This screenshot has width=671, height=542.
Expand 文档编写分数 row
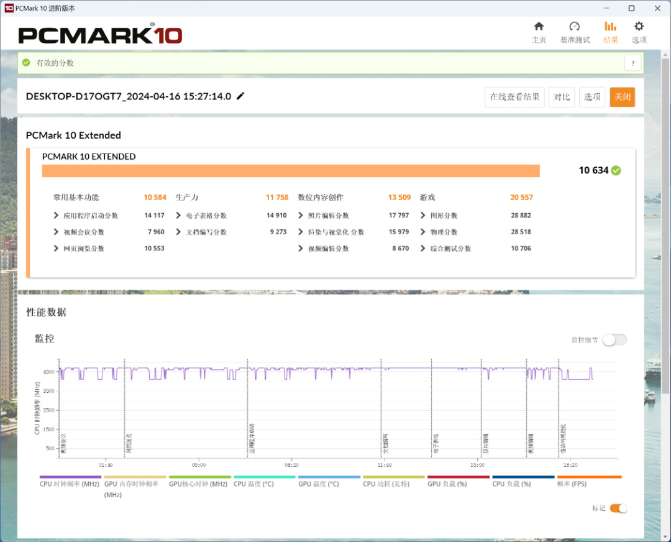coord(178,232)
